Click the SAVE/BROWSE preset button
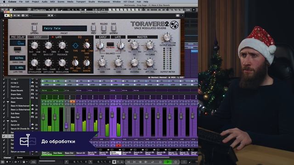 pos(113,28)
